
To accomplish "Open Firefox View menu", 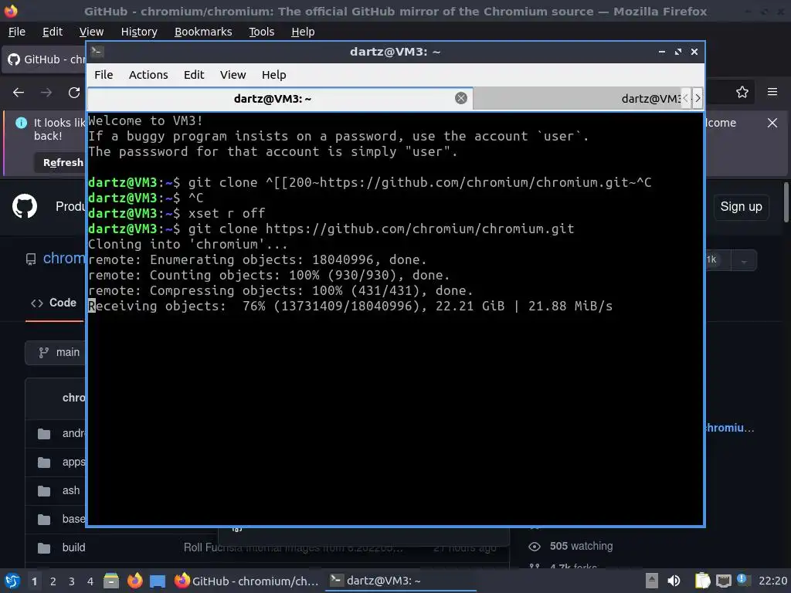I will tap(91, 32).
